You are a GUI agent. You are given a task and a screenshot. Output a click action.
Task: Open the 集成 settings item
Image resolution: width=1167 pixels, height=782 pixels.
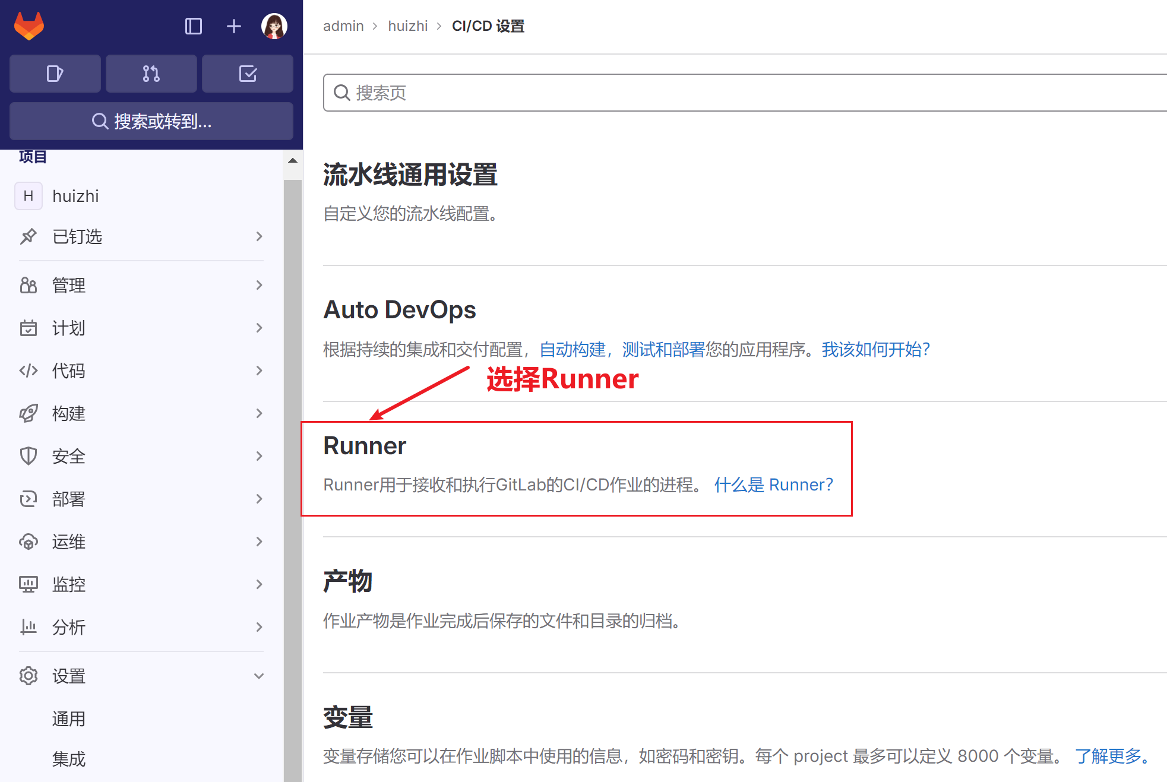[69, 758]
